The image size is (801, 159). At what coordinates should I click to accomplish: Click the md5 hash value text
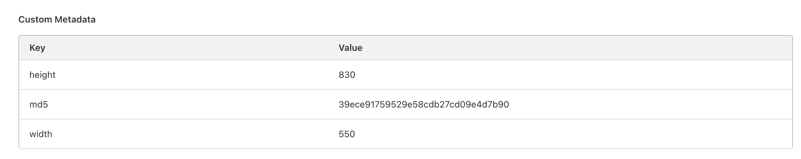coord(423,105)
